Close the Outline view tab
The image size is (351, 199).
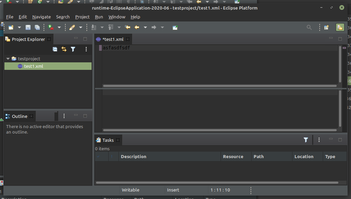[x=32, y=116]
